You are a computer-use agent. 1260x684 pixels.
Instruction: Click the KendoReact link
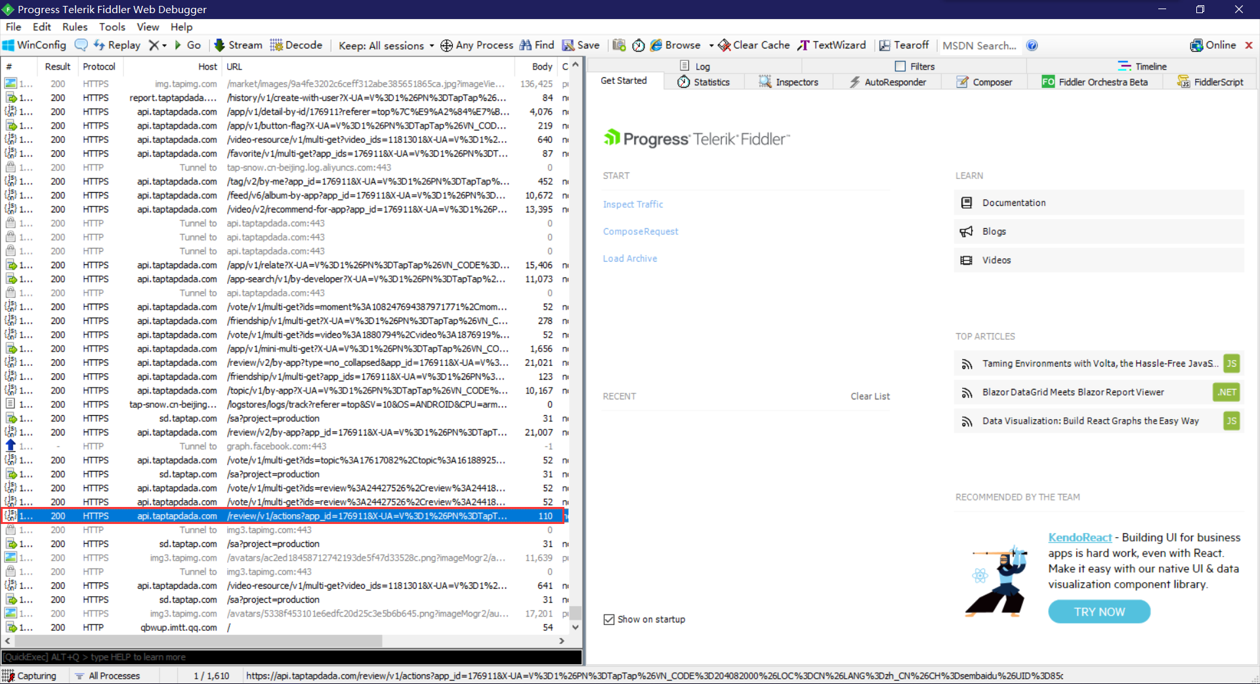tap(1080, 537)
